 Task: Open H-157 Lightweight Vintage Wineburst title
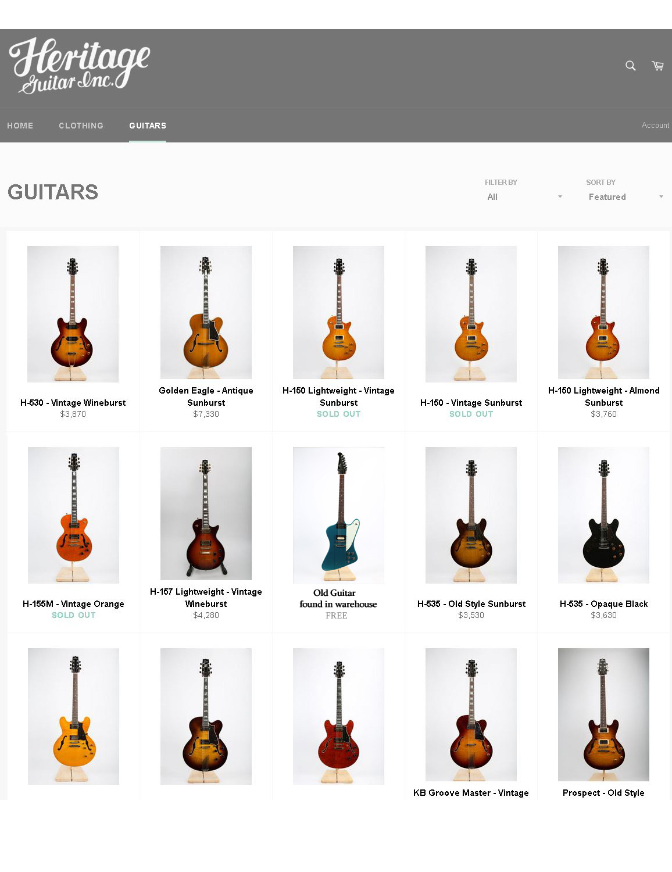[206, 598]
